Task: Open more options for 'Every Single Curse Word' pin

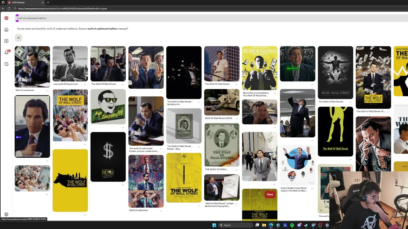Action: pyautogui.click(x=313, y=189)
